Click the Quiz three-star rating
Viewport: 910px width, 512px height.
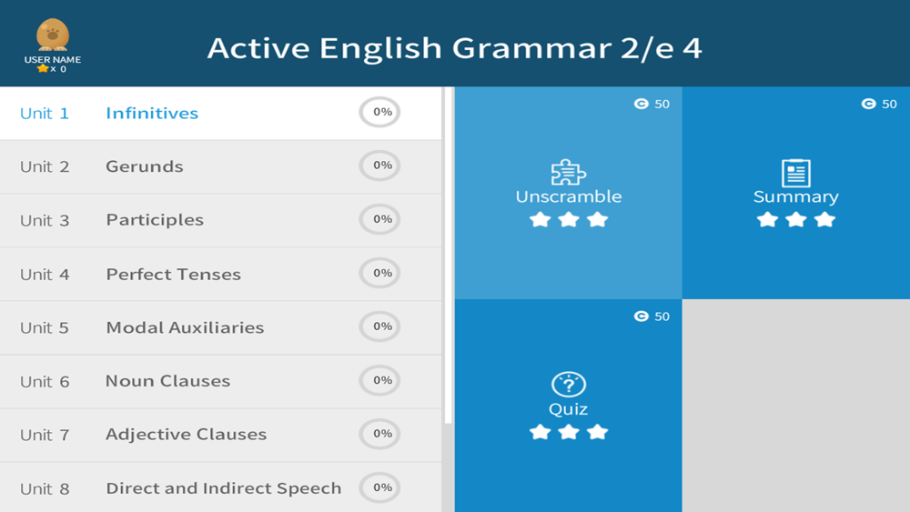(x=568, y=432)
